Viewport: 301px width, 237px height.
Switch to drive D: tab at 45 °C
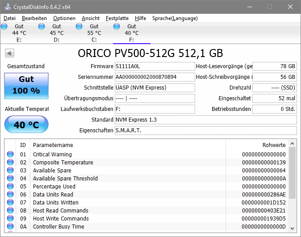click(57, 33)
